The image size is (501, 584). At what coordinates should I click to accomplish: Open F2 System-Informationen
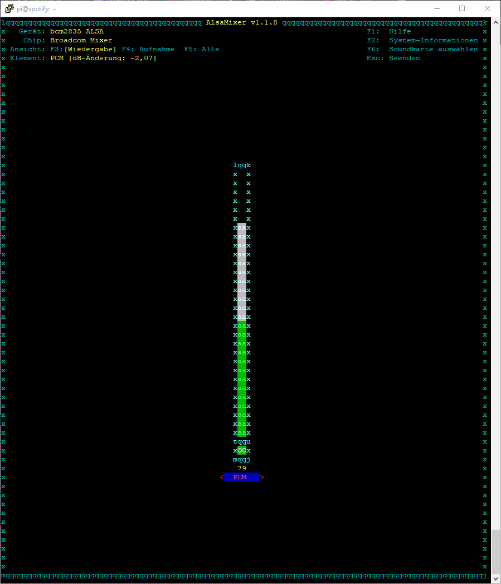[422, 40]
